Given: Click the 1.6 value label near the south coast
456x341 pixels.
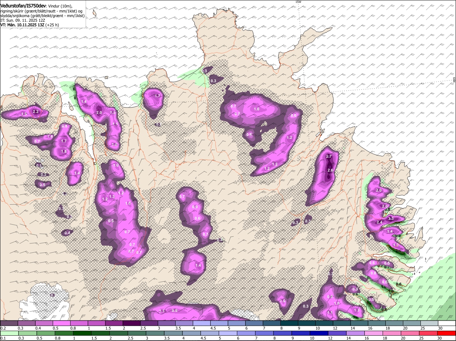Looking at the screenshot, I should tap(283, 301).
